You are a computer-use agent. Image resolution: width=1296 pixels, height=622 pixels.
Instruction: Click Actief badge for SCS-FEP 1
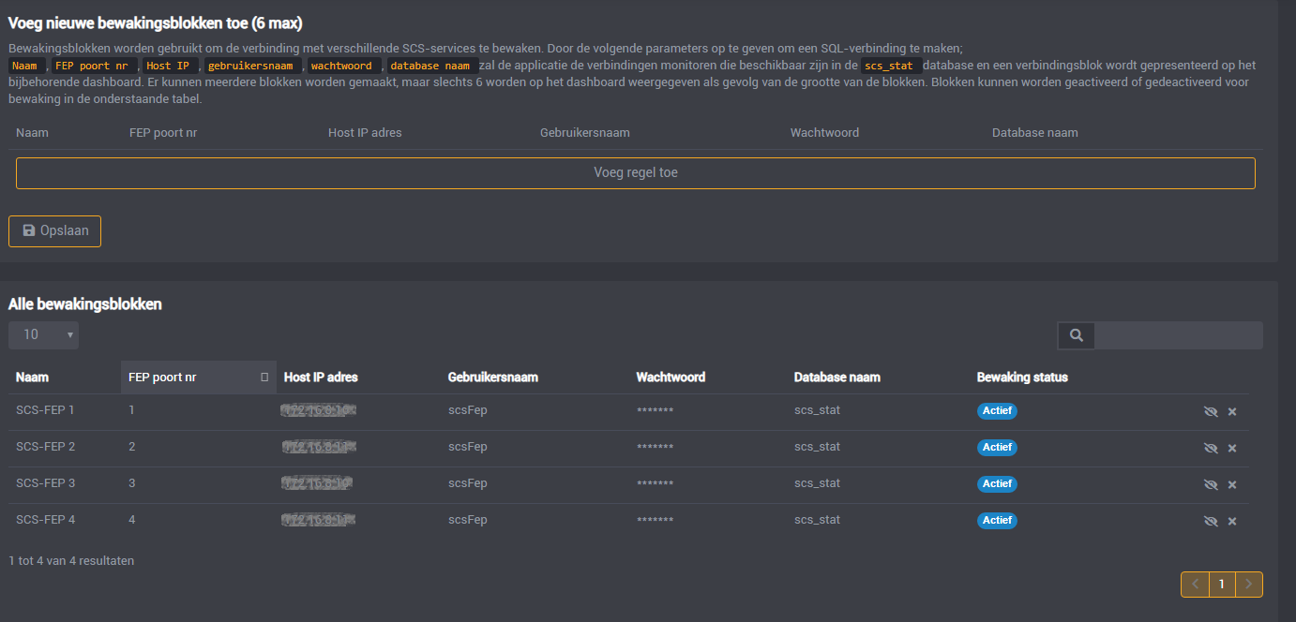pos(998,410)
